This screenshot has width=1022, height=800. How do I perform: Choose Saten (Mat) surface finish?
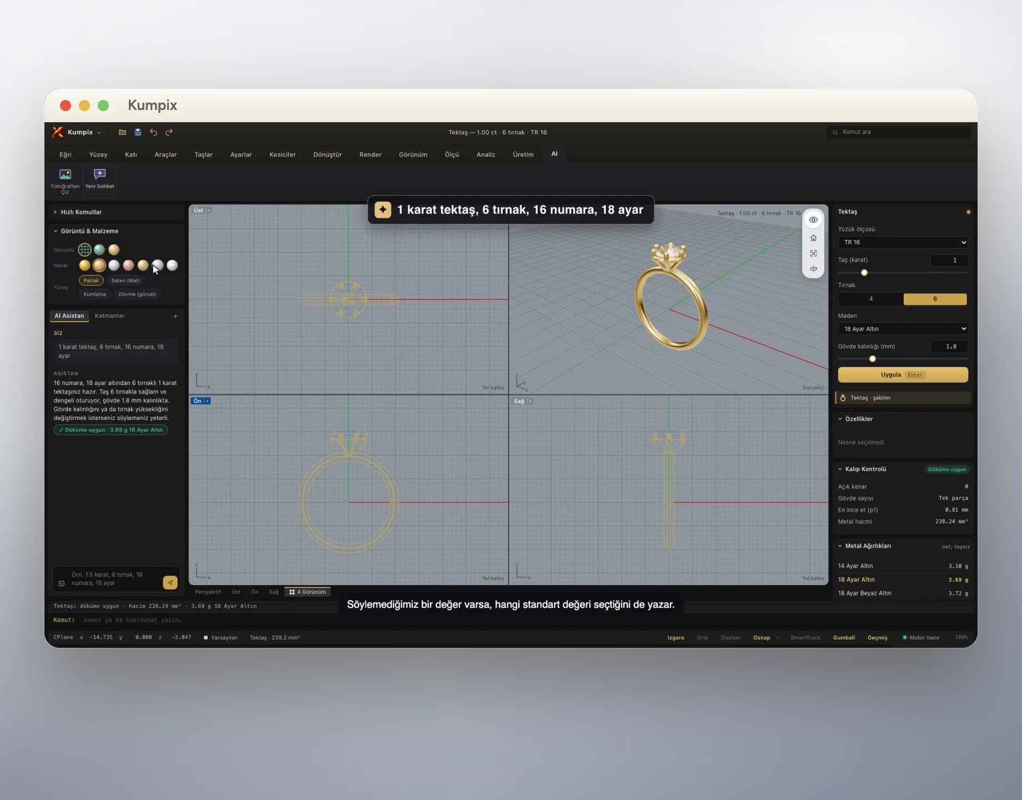tap(126, 281)
